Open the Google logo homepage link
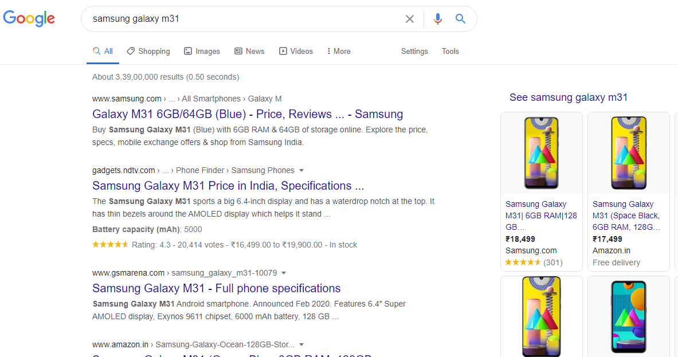 [29, 18]
